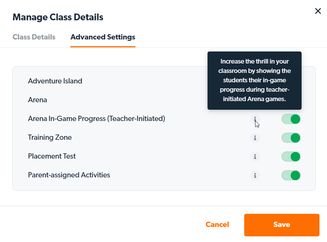Click the Training Zone label text
Image resolution: width=327 pixels, height=242 pixels.
point(50,138)
